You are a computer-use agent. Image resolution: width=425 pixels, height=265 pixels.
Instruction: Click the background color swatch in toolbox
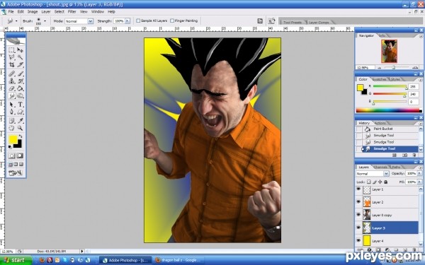pos(18,145)
